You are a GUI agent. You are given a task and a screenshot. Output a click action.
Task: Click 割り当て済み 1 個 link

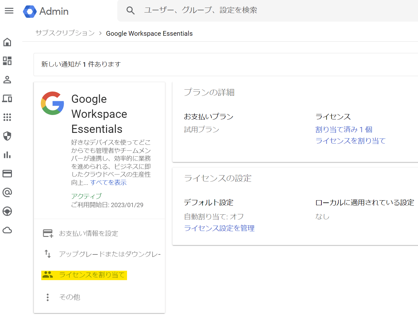[x=344, y=129]
